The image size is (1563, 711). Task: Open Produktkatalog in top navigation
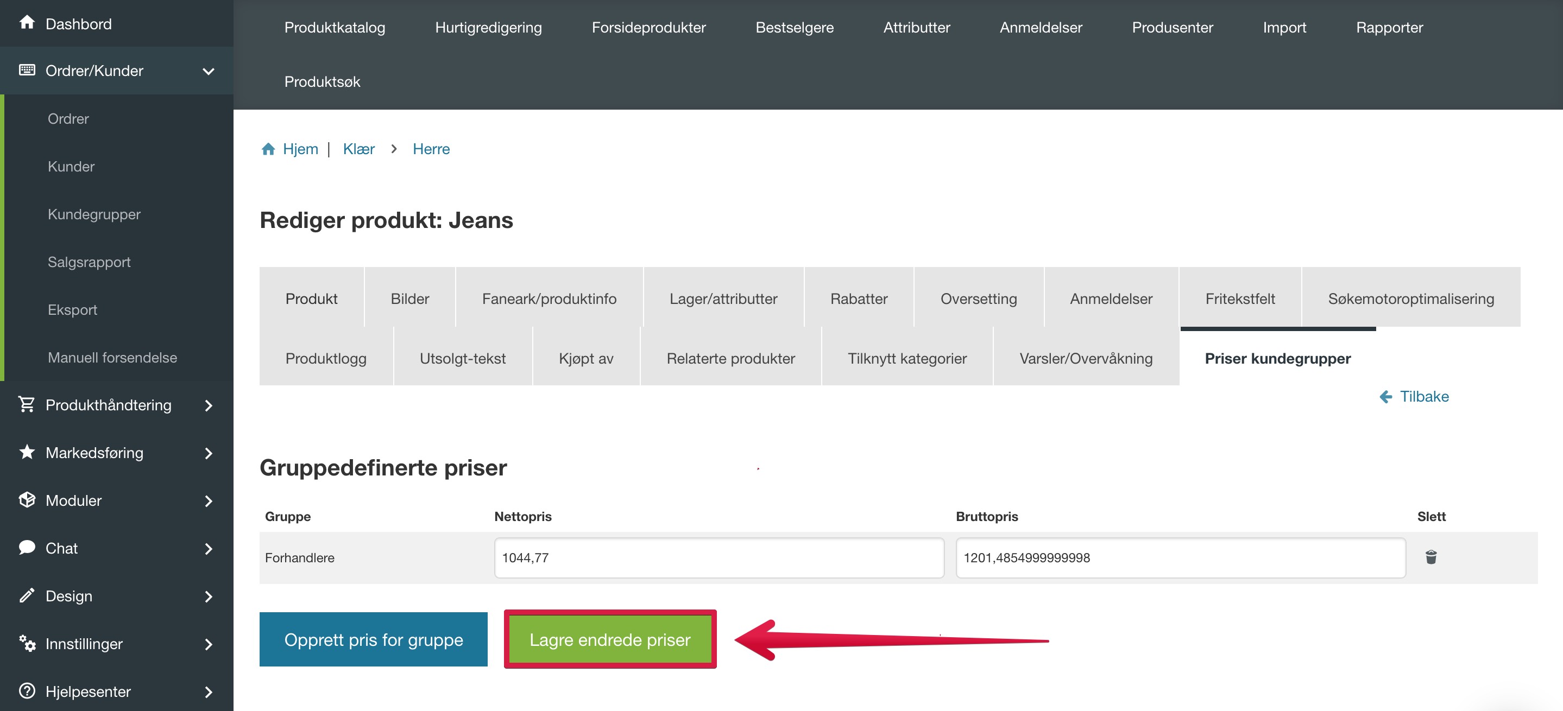(x=335, y=27)
